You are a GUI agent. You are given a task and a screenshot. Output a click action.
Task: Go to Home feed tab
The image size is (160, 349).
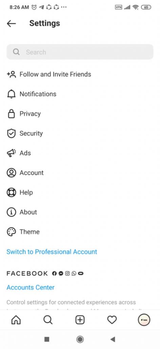pos(16,320)
